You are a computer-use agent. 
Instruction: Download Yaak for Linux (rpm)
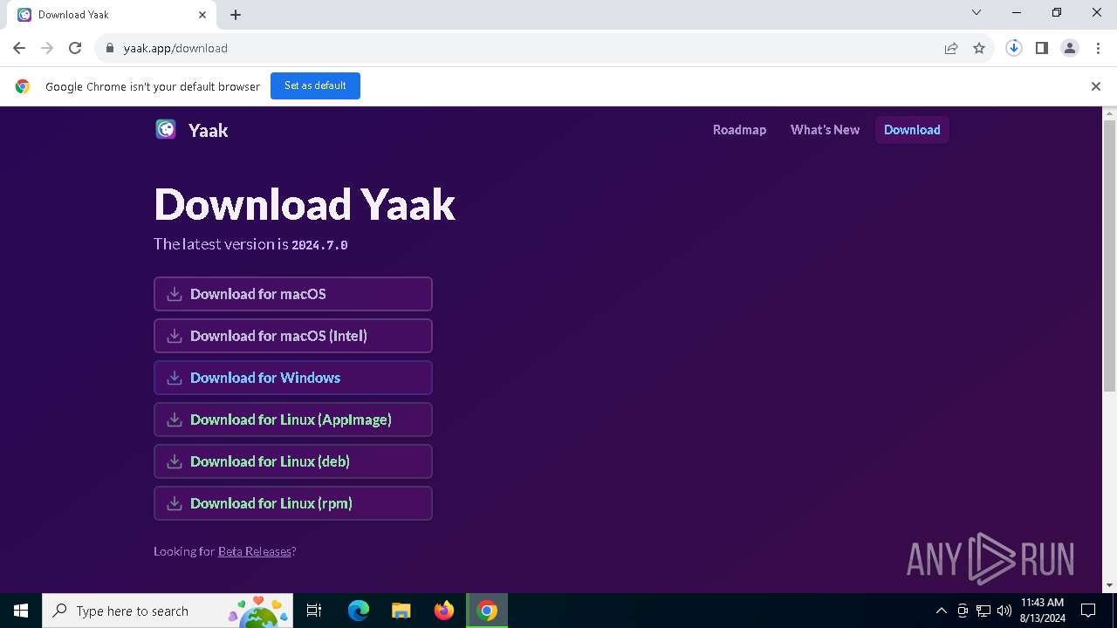[x=293, y=503]
